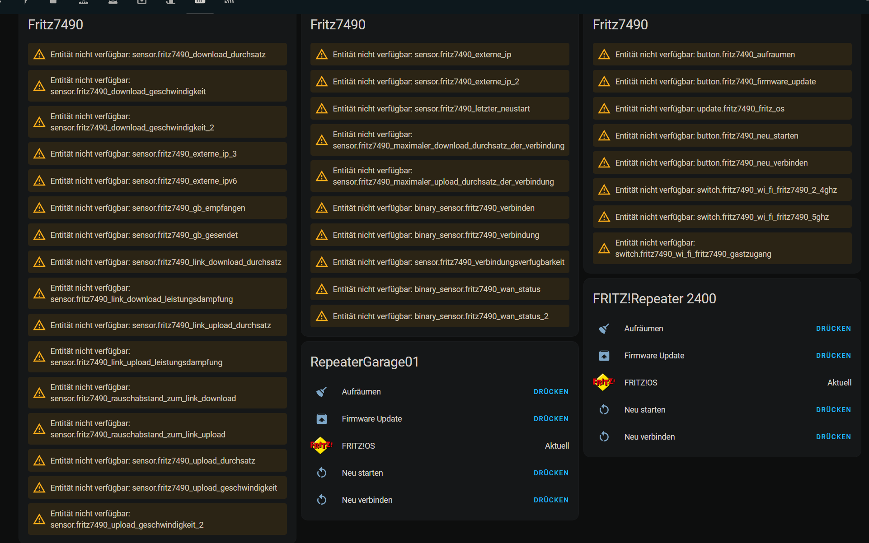869x543 pixels.
Task: Click text sensor.fritz7490_externe_ip_2
Action: 467,82
